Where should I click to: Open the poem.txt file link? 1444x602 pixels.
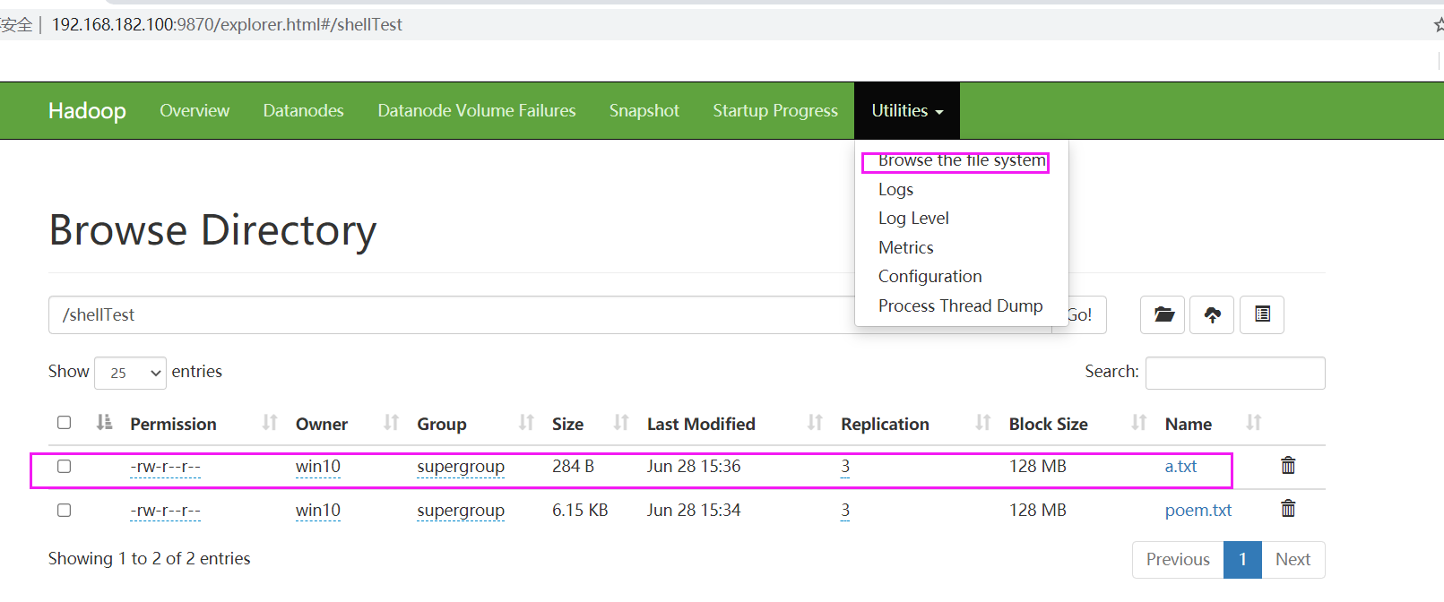(x=1198, y=510)
